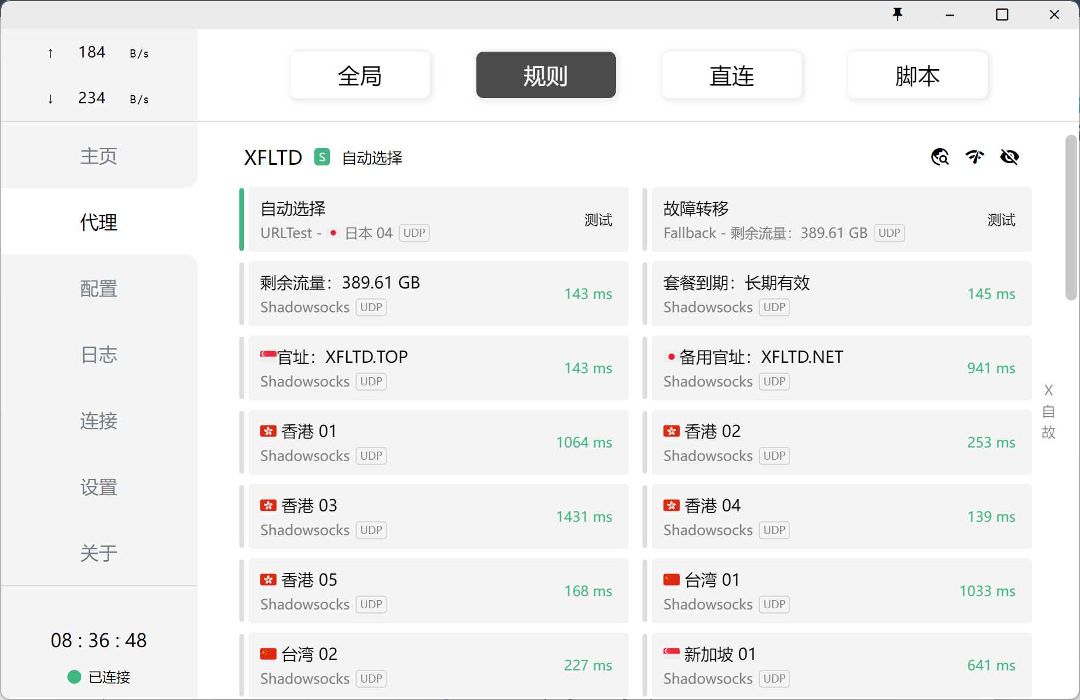Click the UDP badge on 香港 03
Viewport: 1080px width, 700px height.
[371, 530]
